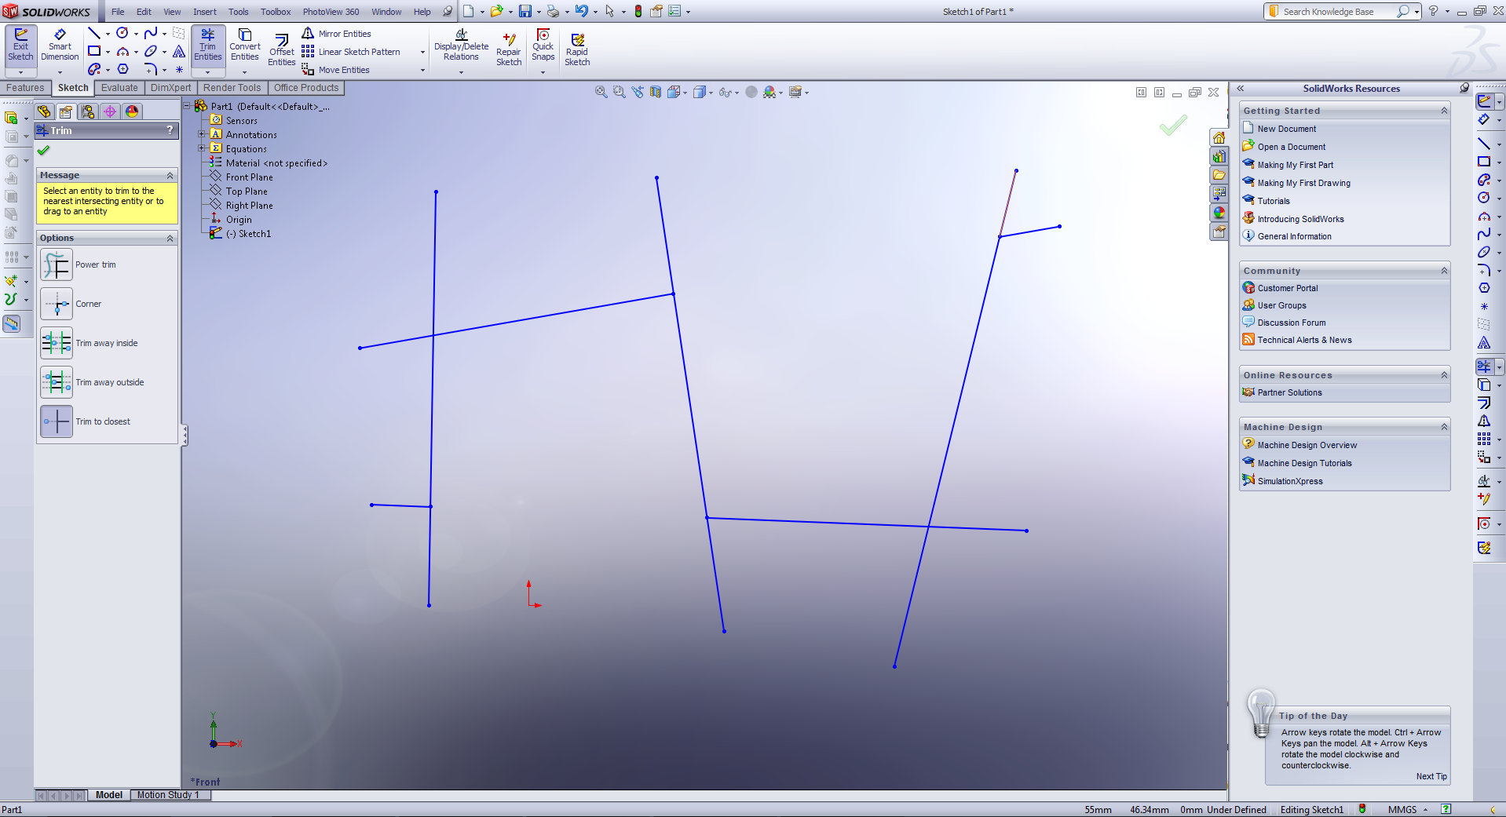Collapse the Community section
The width and height of the screenshot is (1506, 817).
pyautogui.click(x=1444, y=271)
